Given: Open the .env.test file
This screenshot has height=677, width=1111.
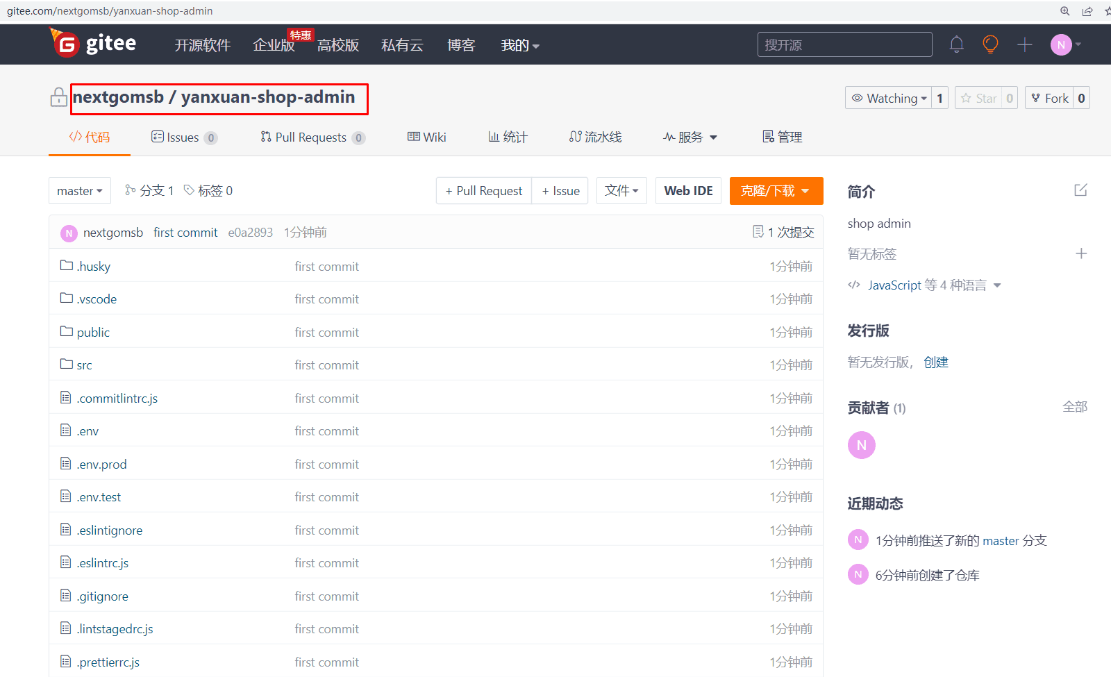Looking at the screenshot, I should pos(99,497).
